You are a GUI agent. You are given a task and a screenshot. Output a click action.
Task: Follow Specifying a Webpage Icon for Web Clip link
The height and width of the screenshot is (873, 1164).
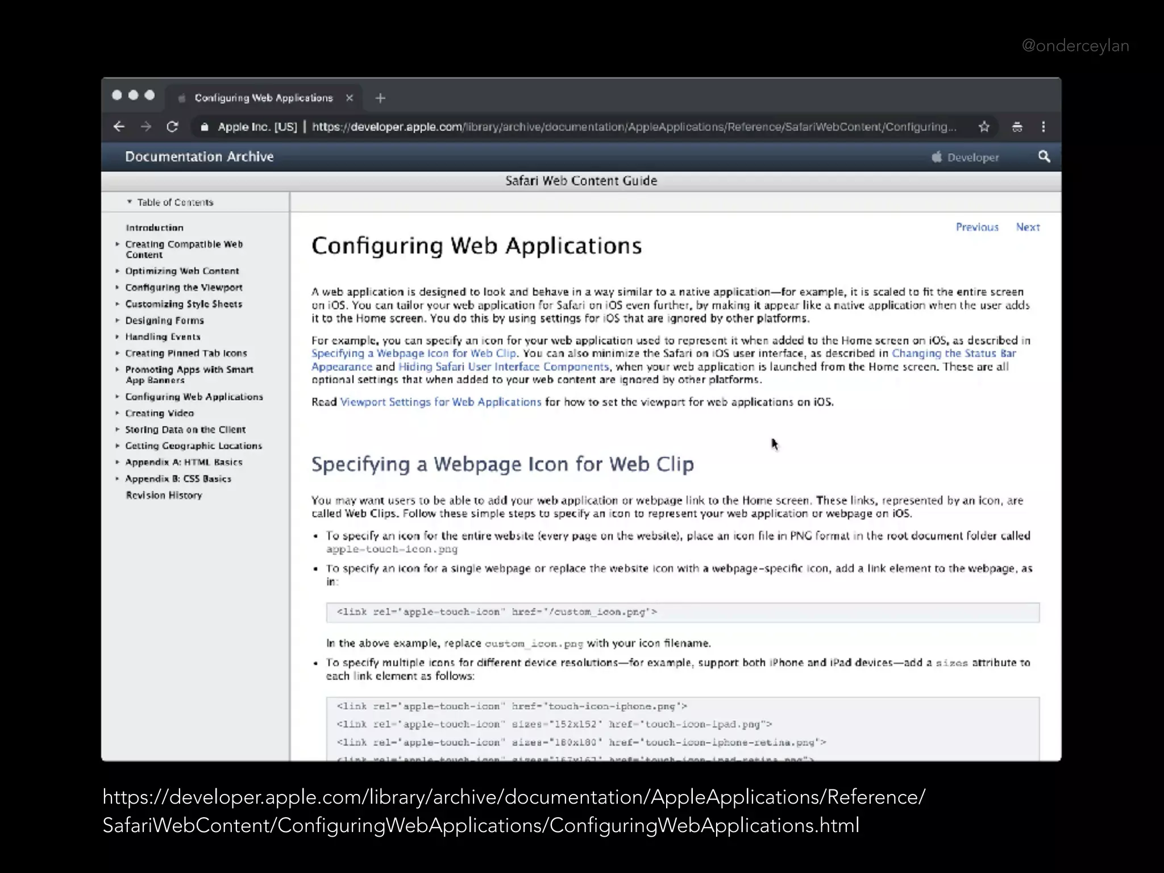pos(414,353)
